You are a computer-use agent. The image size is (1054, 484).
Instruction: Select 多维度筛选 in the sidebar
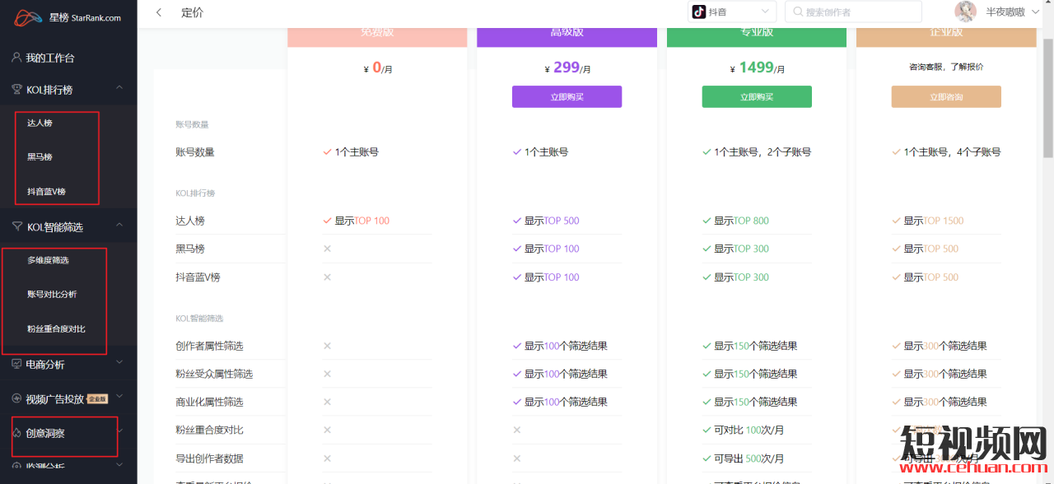[48, 260]
